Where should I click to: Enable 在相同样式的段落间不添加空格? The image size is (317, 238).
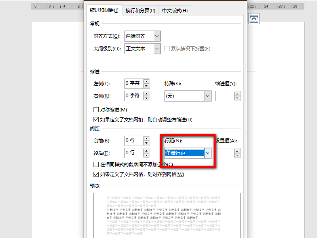click(96, 164)
